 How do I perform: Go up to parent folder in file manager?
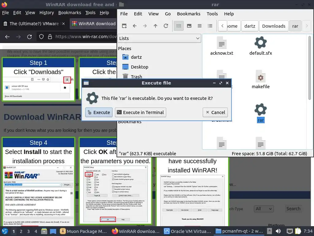coord(155,26)
